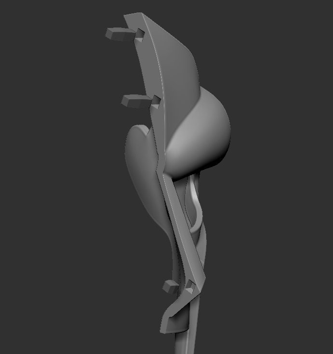
Task: Click the notch at the top of the left lobe
Action: [148, 131]
